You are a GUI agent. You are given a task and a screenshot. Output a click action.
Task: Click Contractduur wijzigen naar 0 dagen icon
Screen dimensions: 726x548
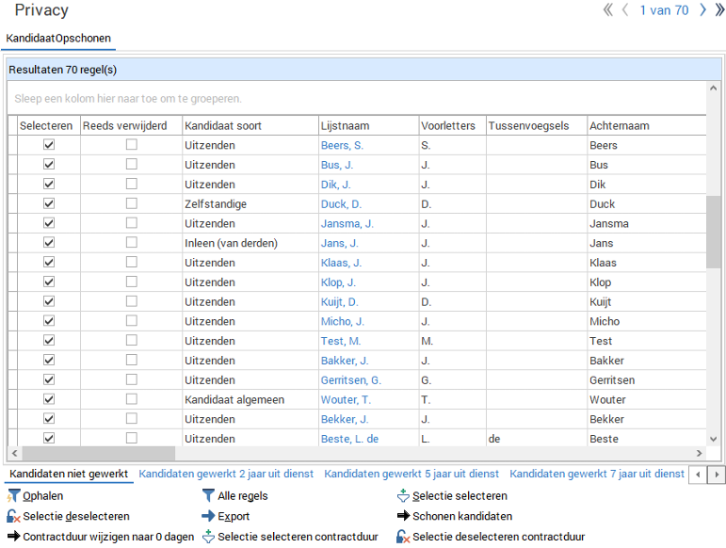[13, 538]
